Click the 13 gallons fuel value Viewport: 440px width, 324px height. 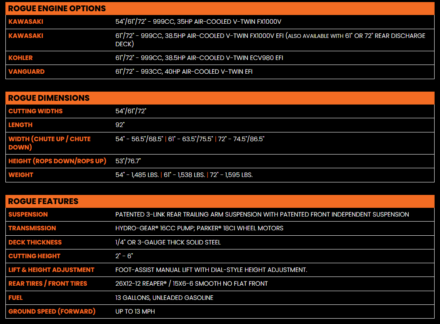[164, 298]
